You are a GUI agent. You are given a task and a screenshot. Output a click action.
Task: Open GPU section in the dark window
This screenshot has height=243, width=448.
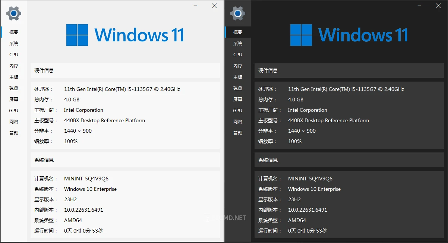[238, 111]
